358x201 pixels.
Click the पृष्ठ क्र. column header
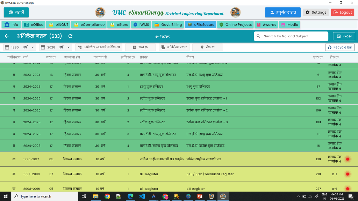click(x=318, y=57)
